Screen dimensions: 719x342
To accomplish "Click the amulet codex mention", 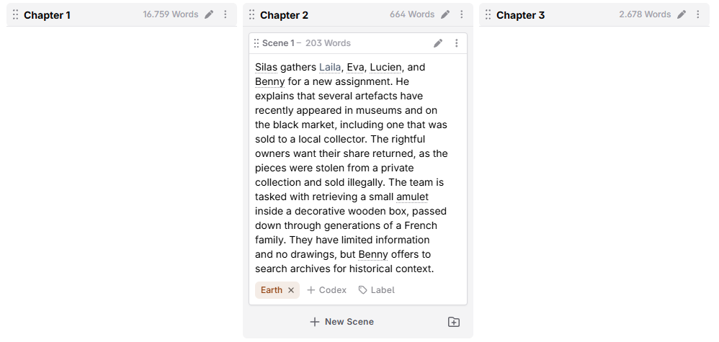I will click(x=412, y=197).
